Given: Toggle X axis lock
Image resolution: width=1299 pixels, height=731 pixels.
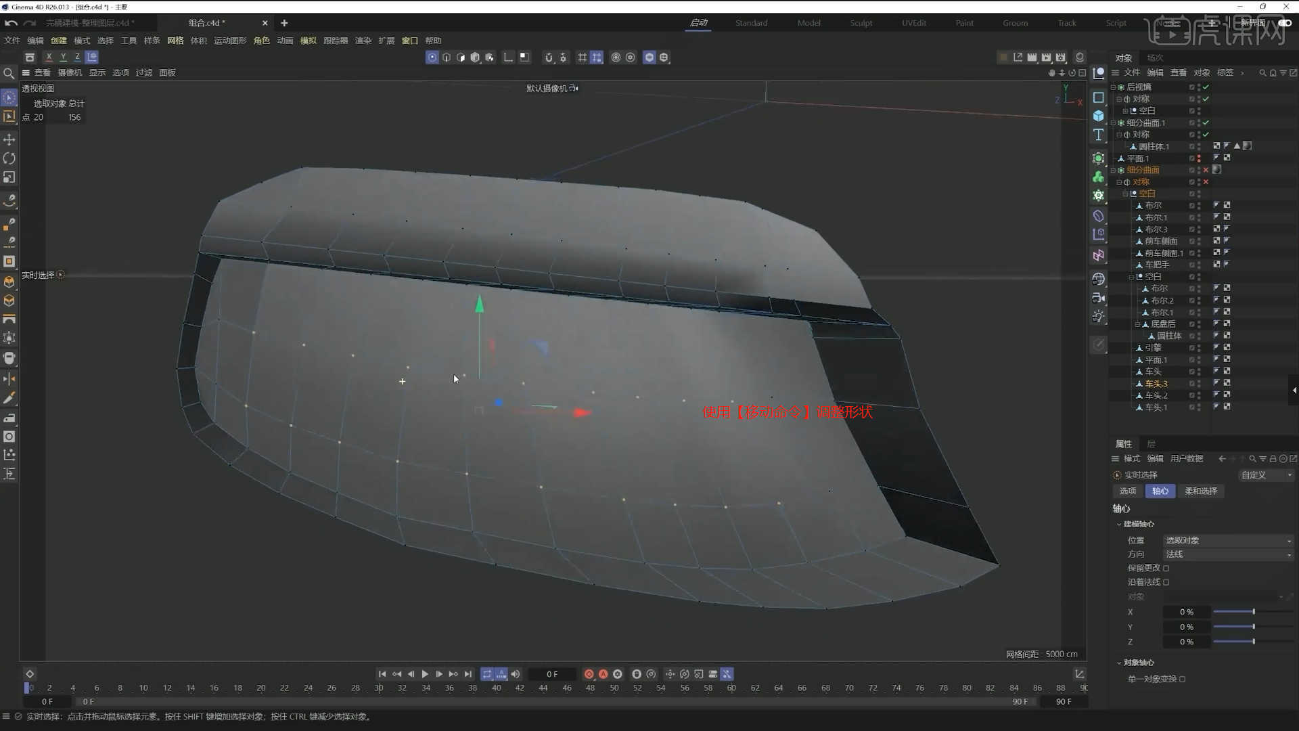Looking at the screenshot, I should tap(49, 58).
